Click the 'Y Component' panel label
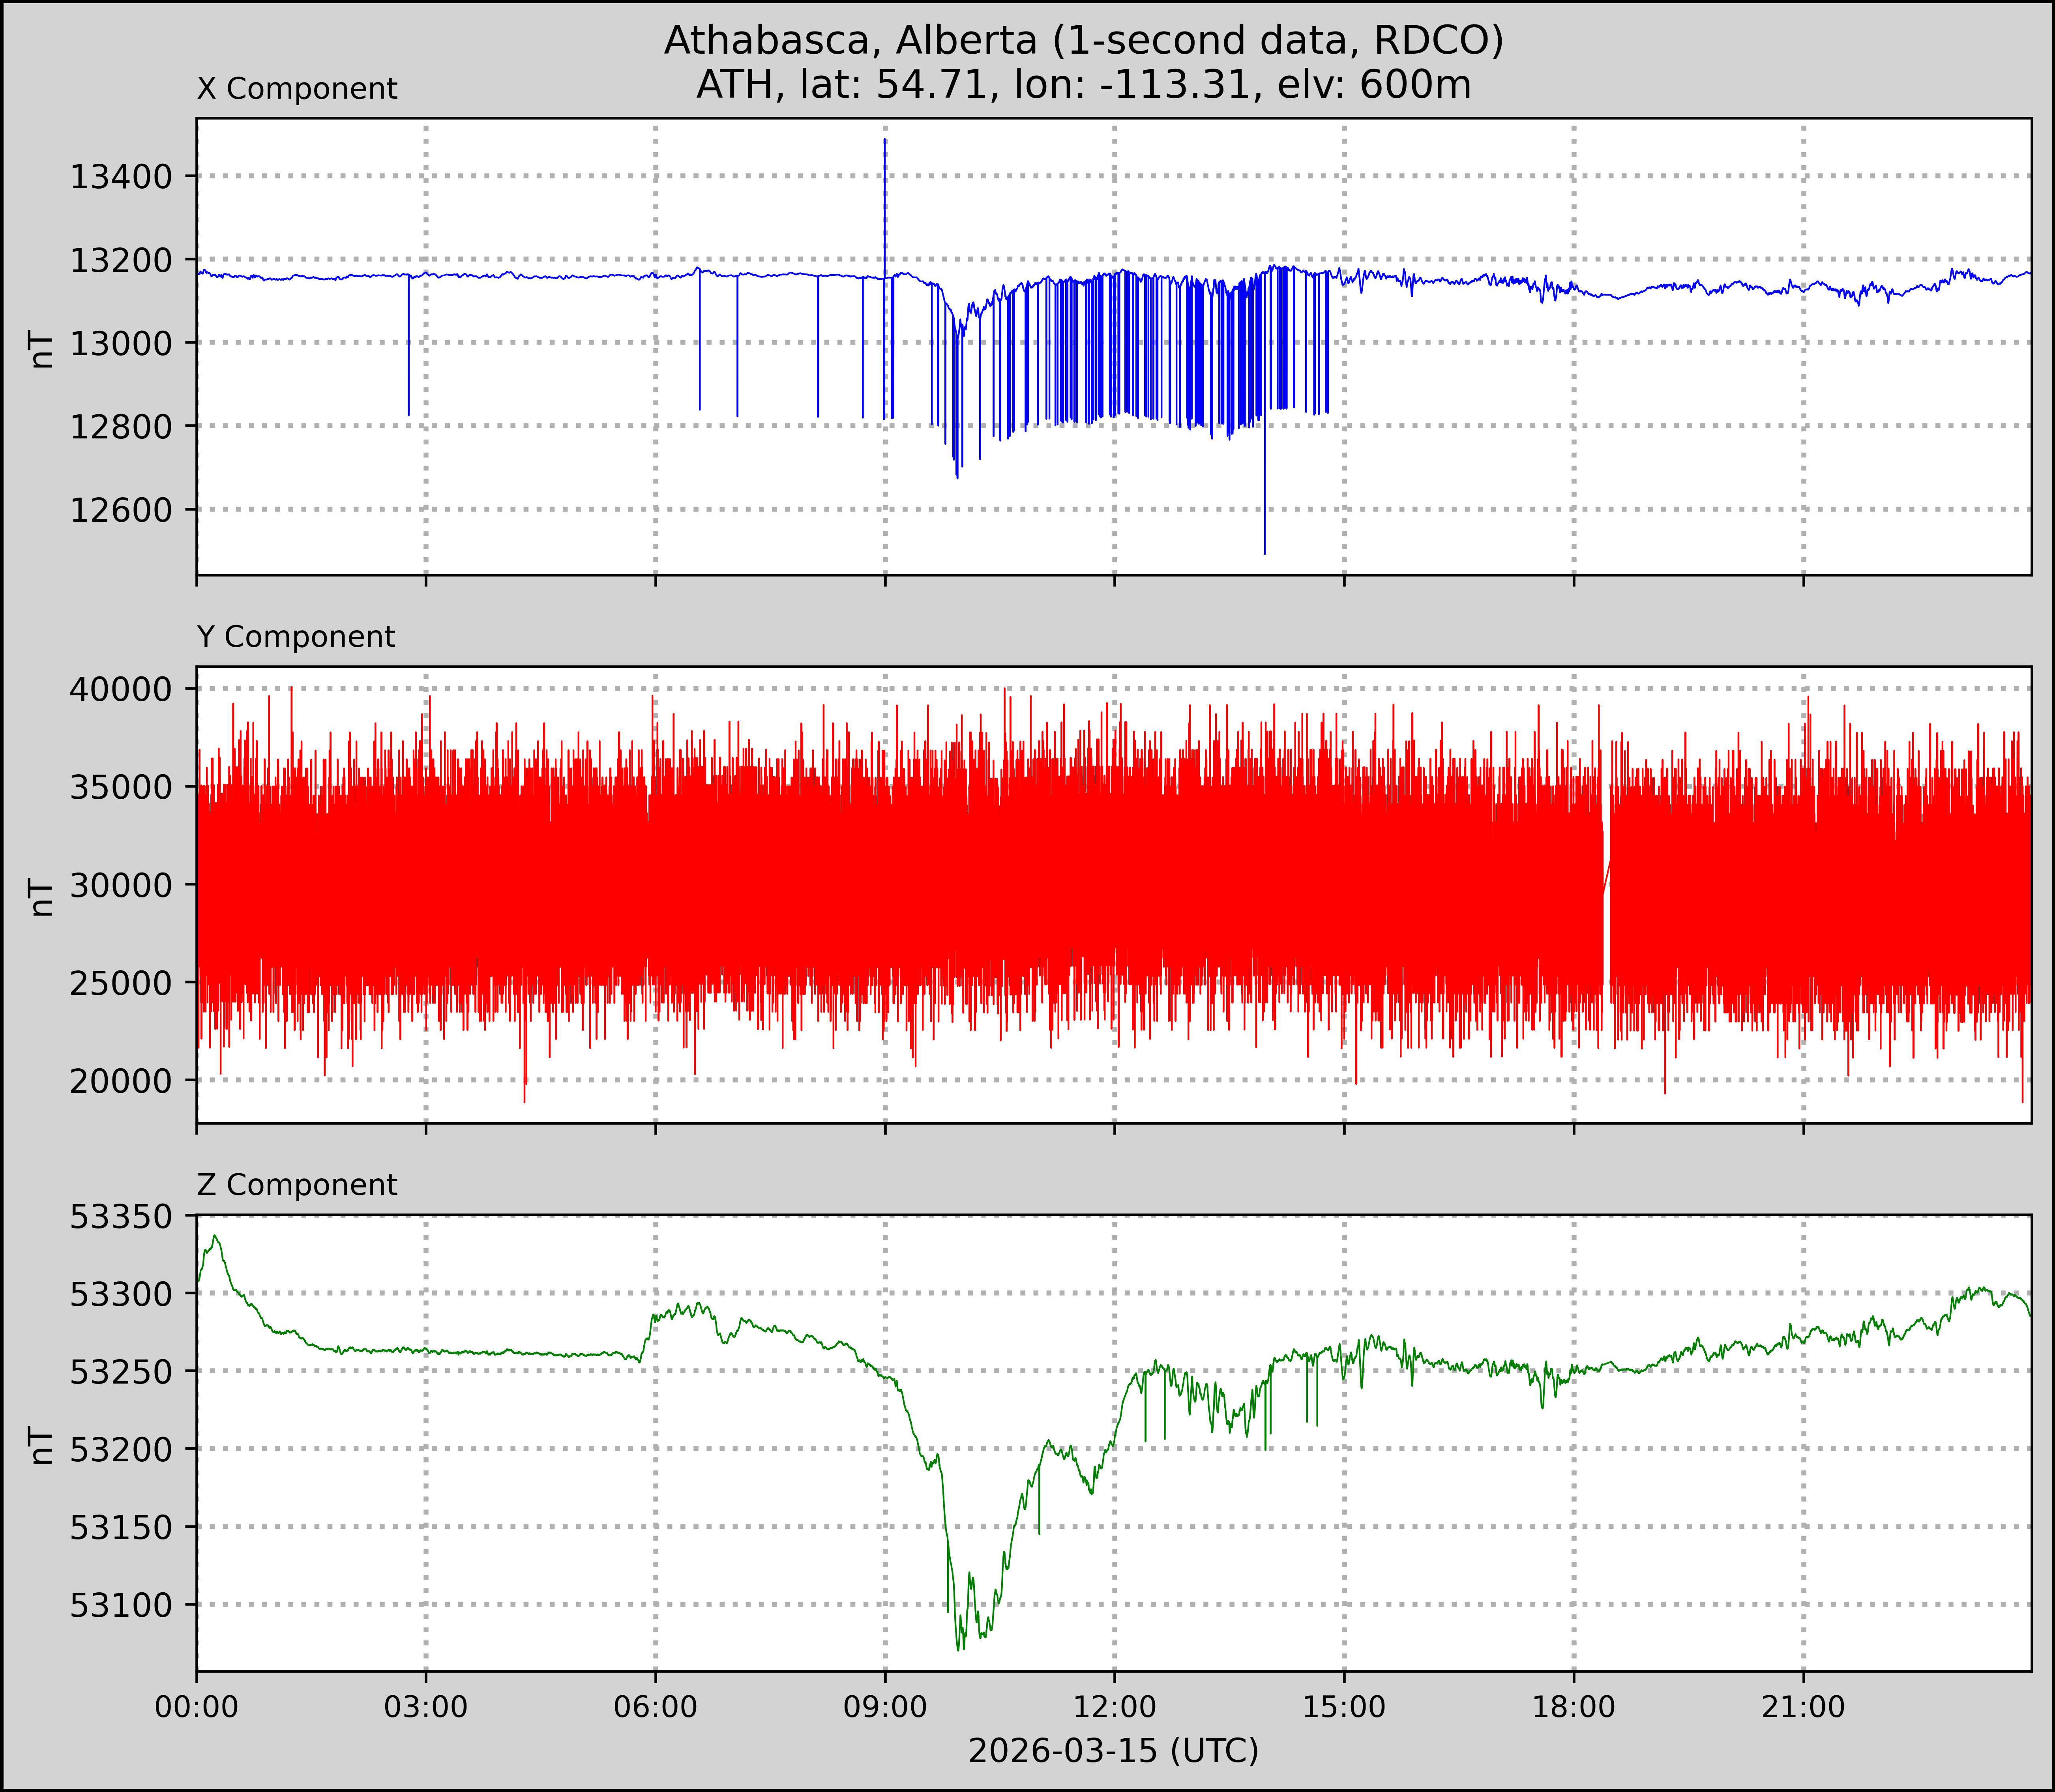Screen dimensions: 2055x1792 (x=296, y=637)
